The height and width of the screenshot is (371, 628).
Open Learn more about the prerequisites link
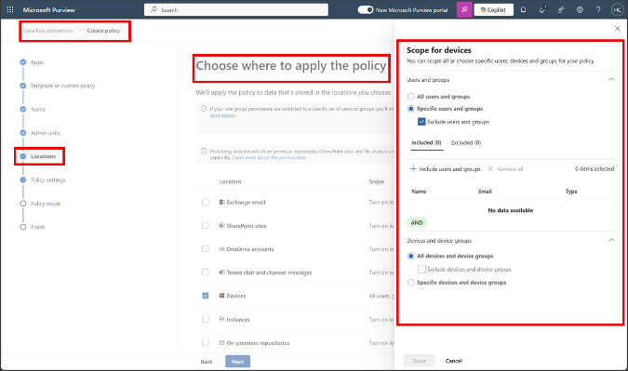[x=269, y=158]
